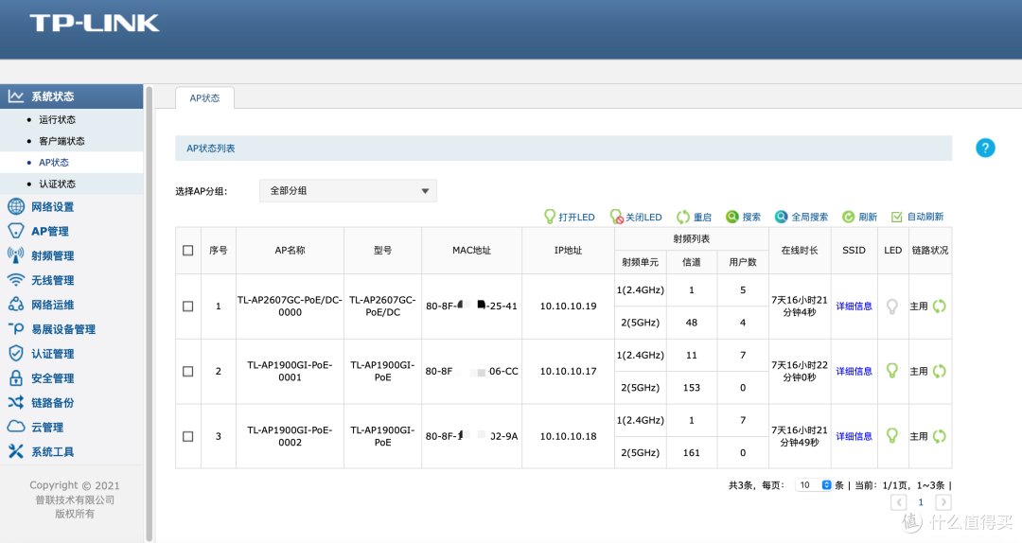Click the 全局搜索 icon
The height and width of the screenshot is (543, 1022).
pos(781,217)
